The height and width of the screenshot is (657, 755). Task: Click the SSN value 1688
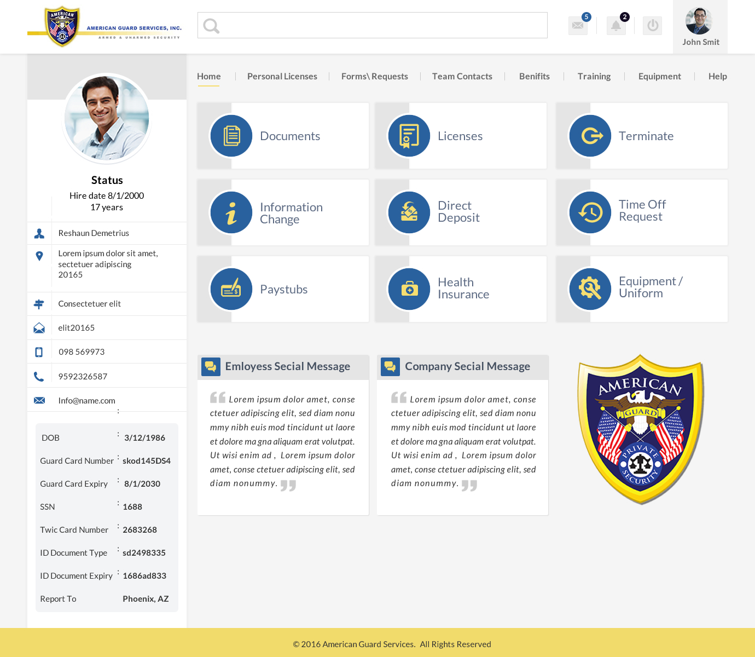pos(132,507)
